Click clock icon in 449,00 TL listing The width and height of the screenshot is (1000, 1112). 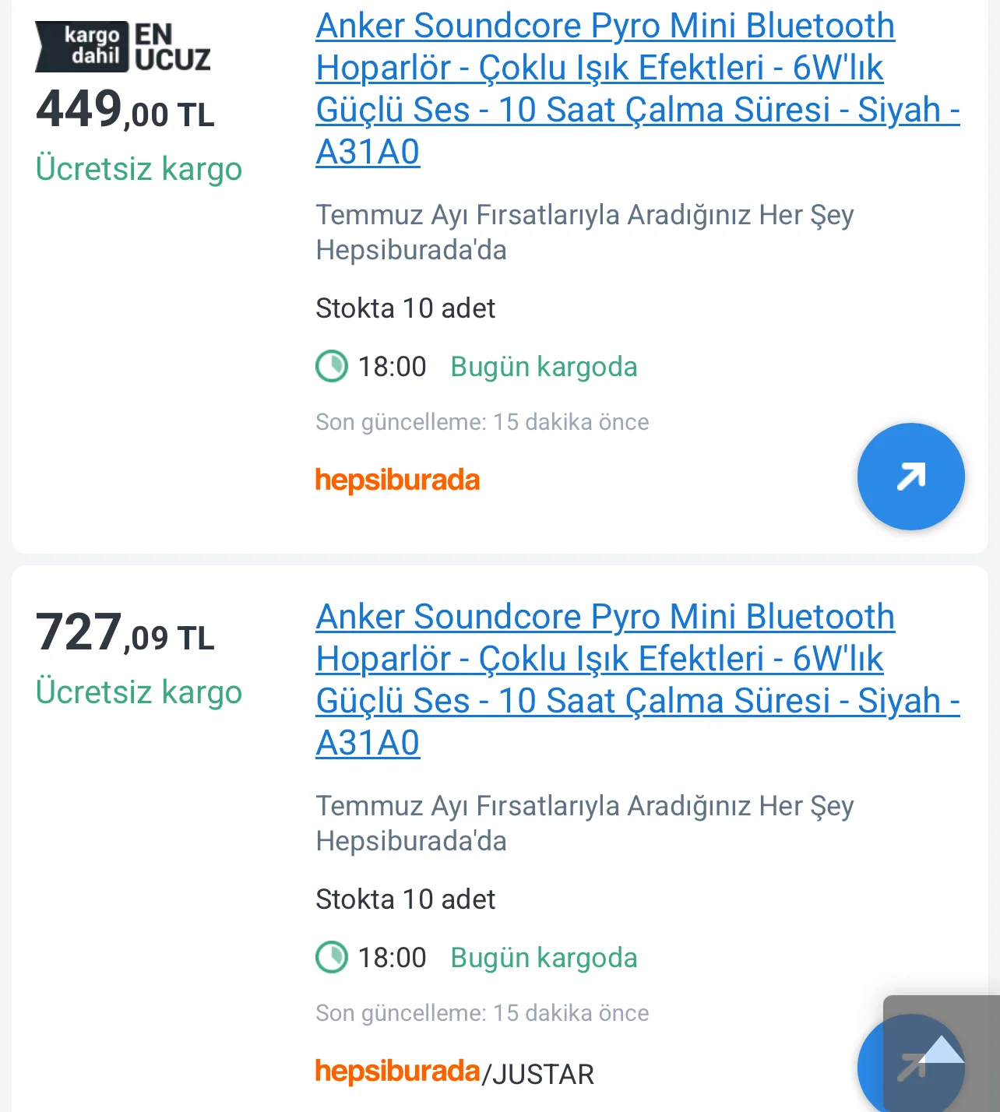click(332, 366)
